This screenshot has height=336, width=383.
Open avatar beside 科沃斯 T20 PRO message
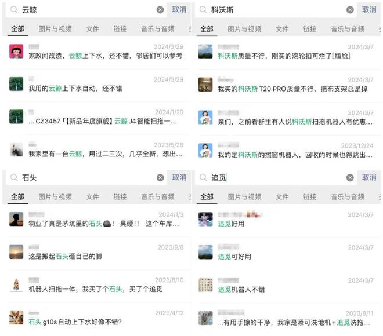coord(205,84)
